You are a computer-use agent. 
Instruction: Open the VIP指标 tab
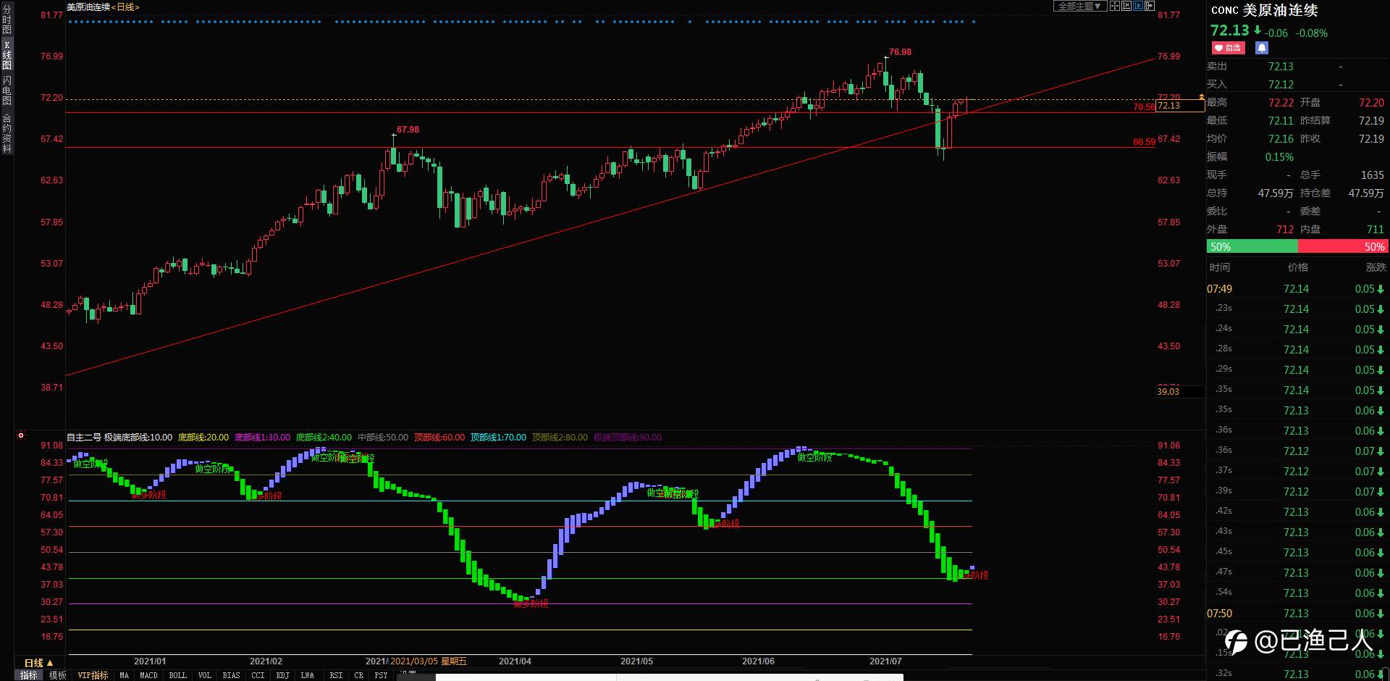[x=93, y=675]
